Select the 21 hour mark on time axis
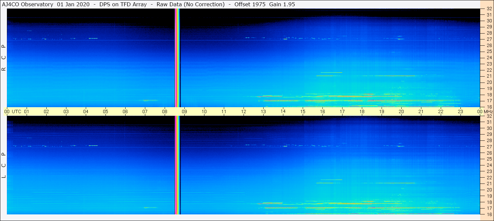 [421, 111]
